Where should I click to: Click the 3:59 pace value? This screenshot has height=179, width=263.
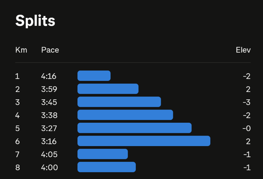[x=49, y=89]
